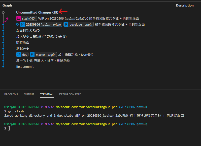
Task: Click the pink stash graph node
Action: [7, 19]
